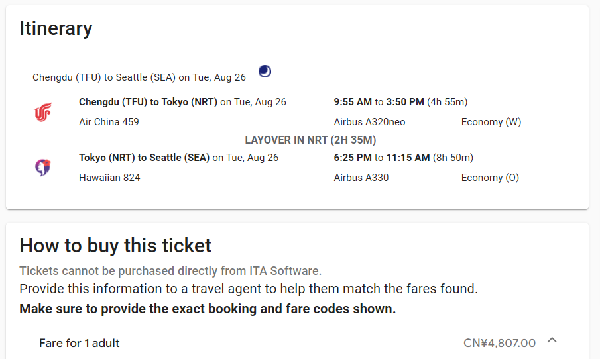Screen dimensions: 600x359
Task: Click the 9:55 AM to 3:50 PM times
Action: [379, 102]
